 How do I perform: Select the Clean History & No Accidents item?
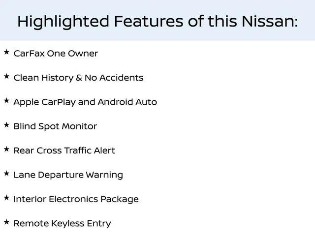coord(78,78)
